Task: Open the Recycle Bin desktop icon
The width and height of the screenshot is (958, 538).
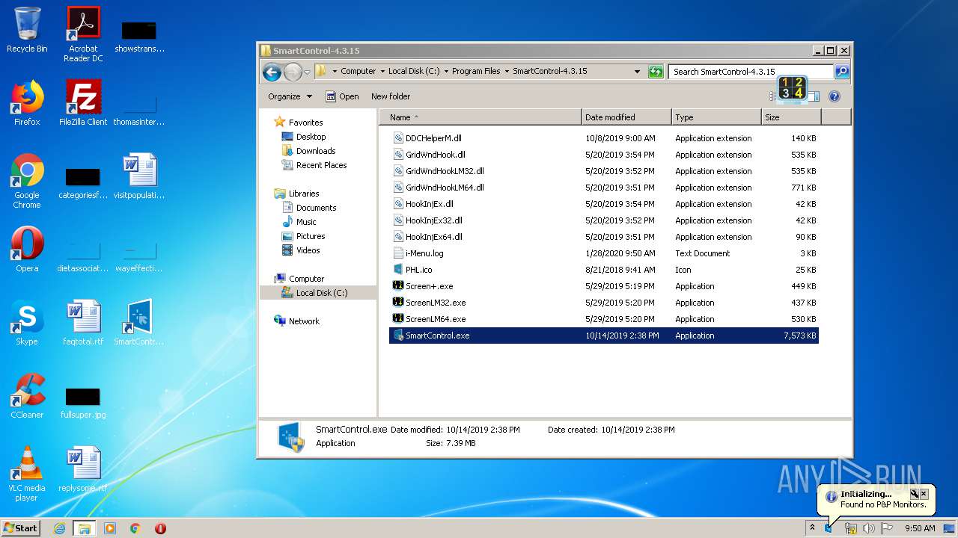Action: [x=27, y=30]
